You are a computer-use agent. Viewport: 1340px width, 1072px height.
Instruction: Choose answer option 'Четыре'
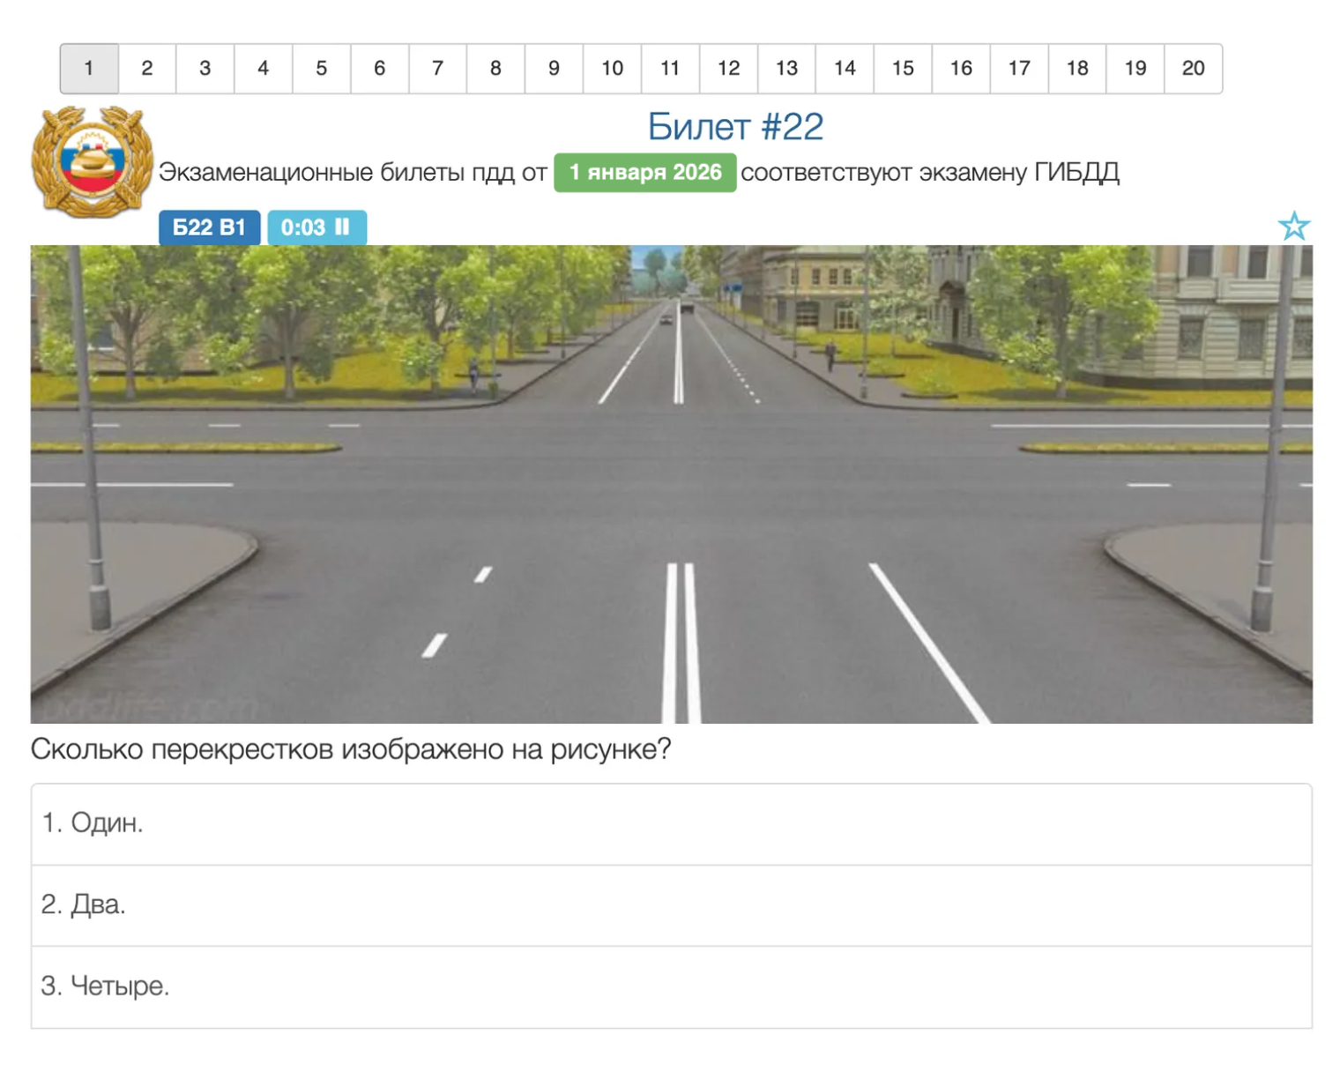tap(671, 986)
